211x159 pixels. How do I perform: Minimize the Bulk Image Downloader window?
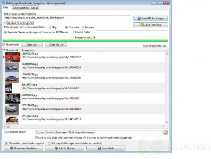pos(154,3)
